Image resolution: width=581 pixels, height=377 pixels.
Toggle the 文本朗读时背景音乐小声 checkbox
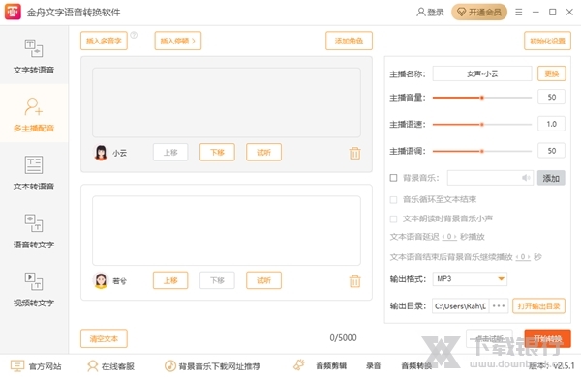click(393, 218)
